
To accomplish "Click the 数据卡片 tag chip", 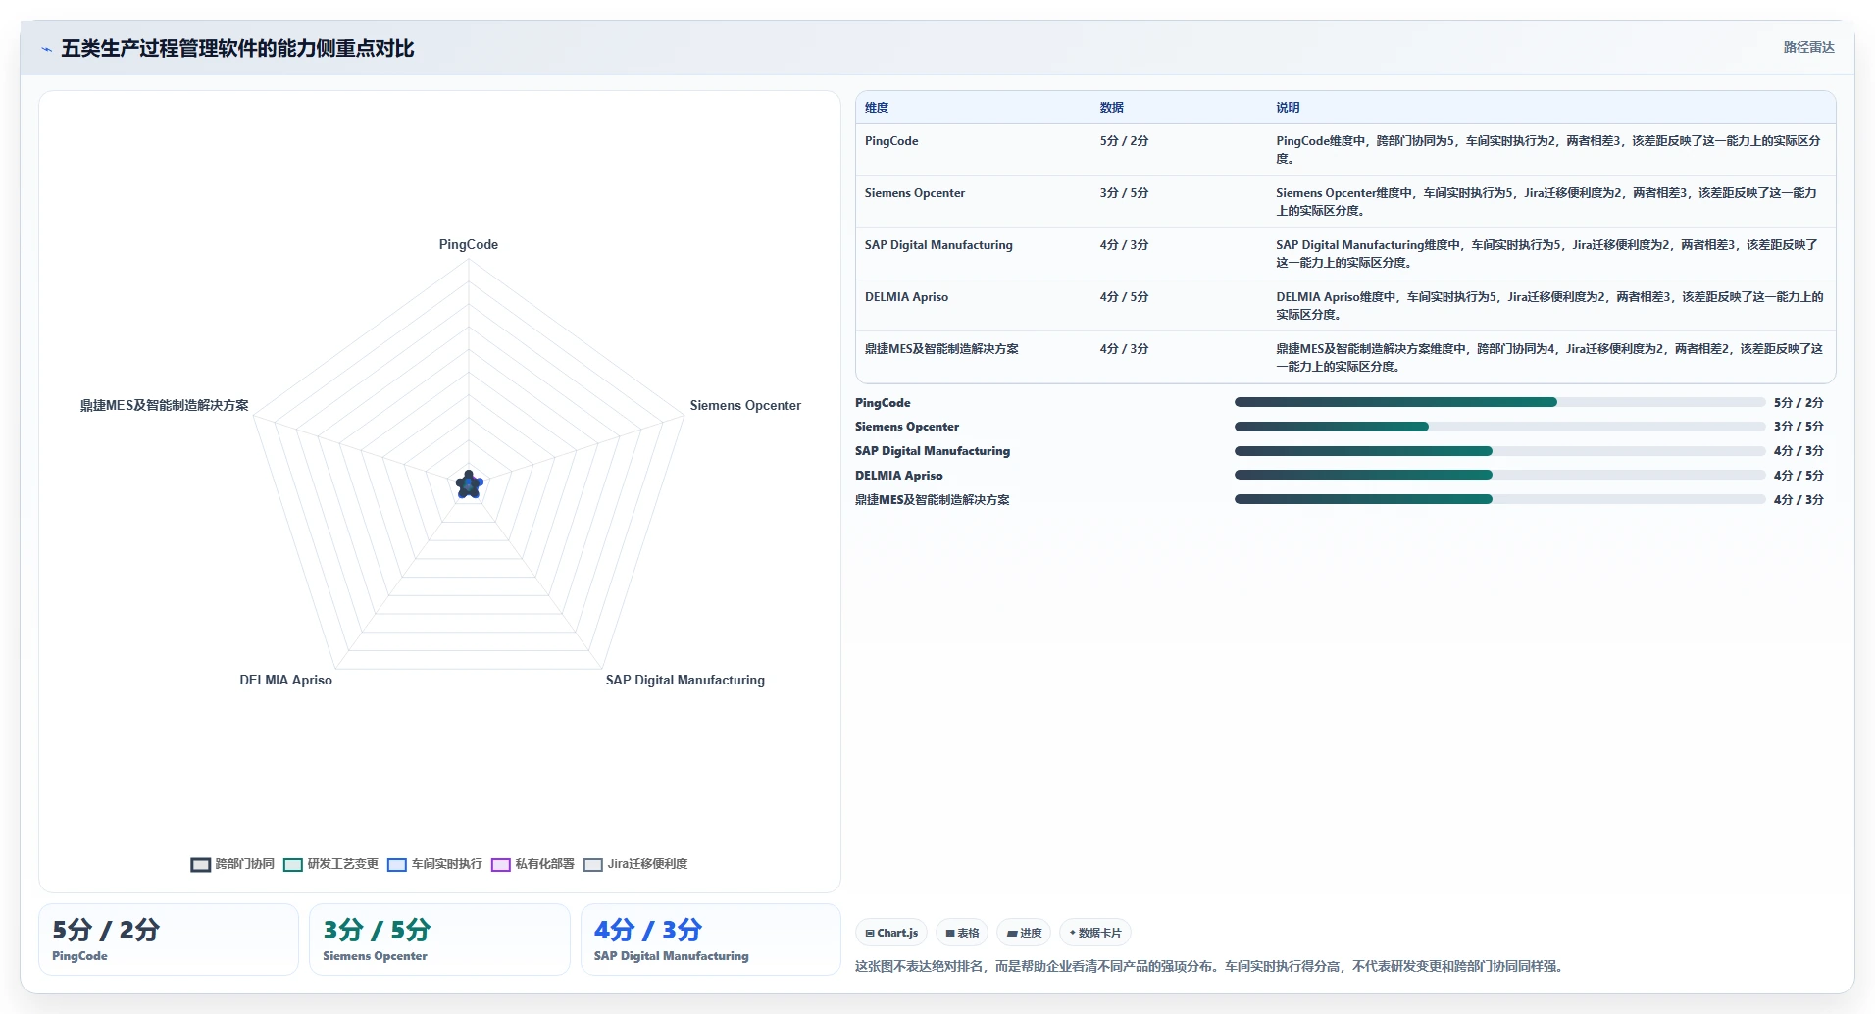I will point(1095,933).
